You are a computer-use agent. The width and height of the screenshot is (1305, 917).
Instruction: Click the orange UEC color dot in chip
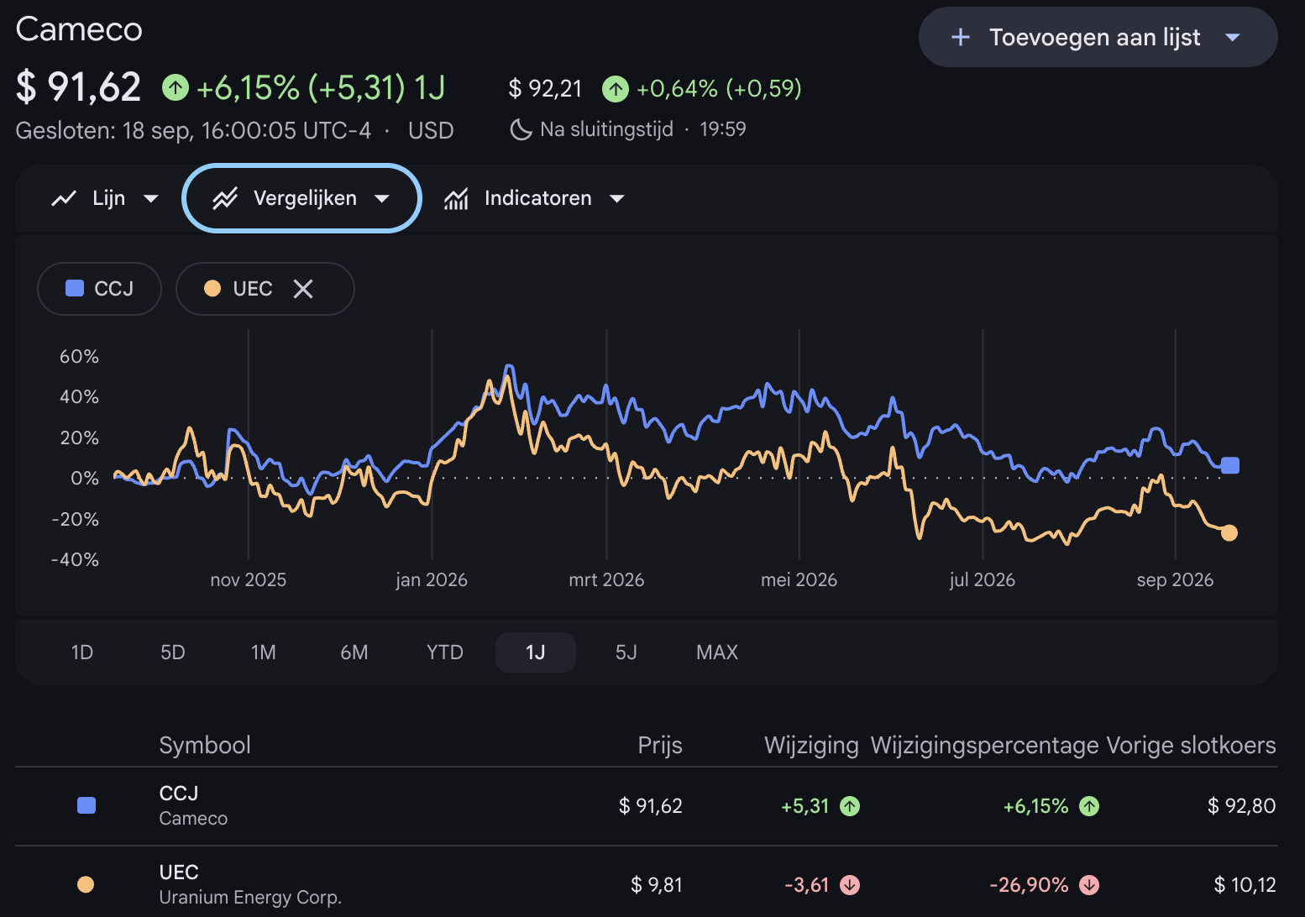pyautogui.click(x=212, y=288)
